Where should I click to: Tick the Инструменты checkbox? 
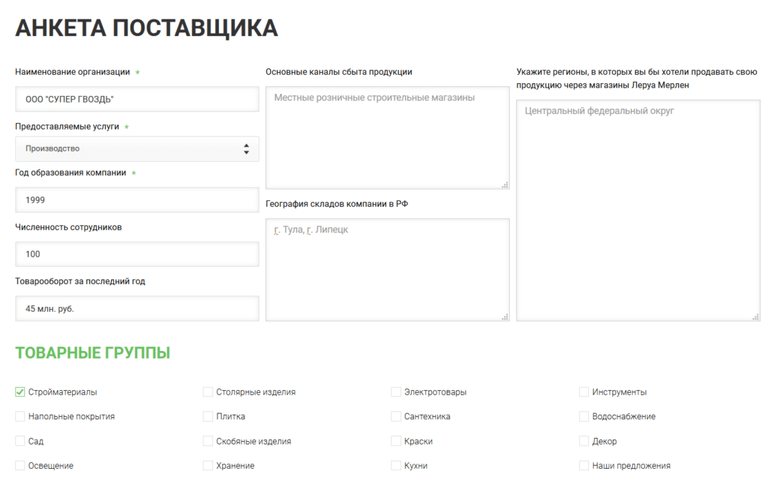click(x=584, y=392)
